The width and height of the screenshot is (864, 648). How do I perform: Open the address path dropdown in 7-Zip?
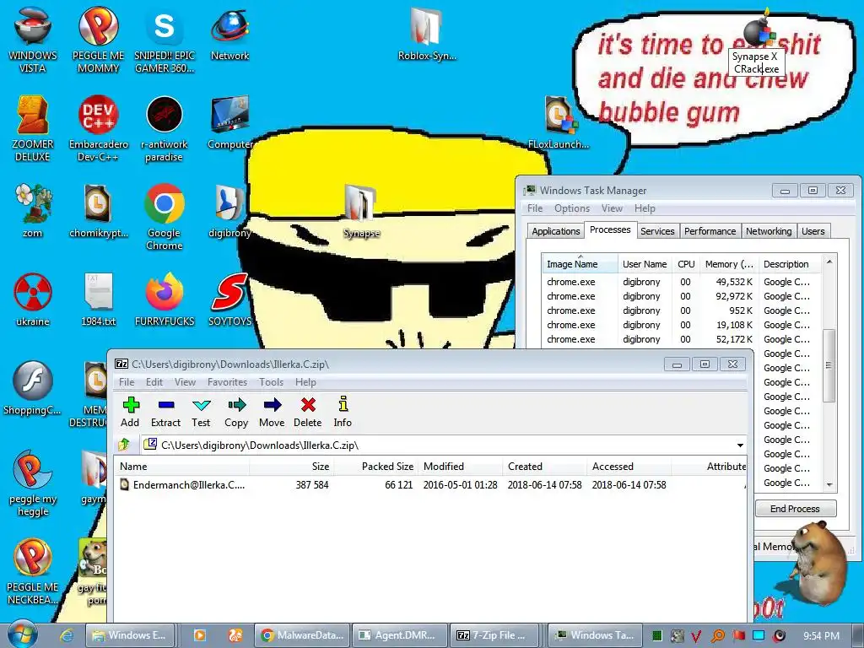pos(740,445)
